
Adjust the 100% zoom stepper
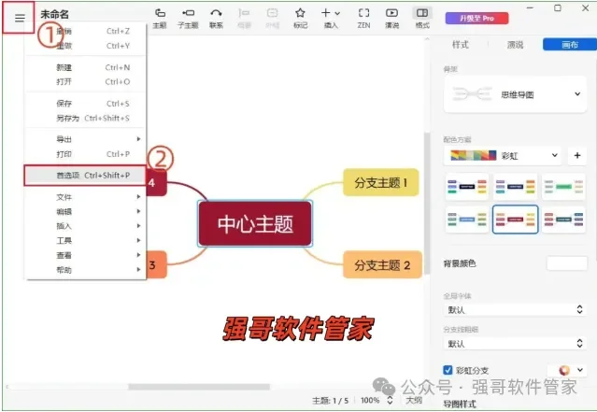tap(390, 400)
